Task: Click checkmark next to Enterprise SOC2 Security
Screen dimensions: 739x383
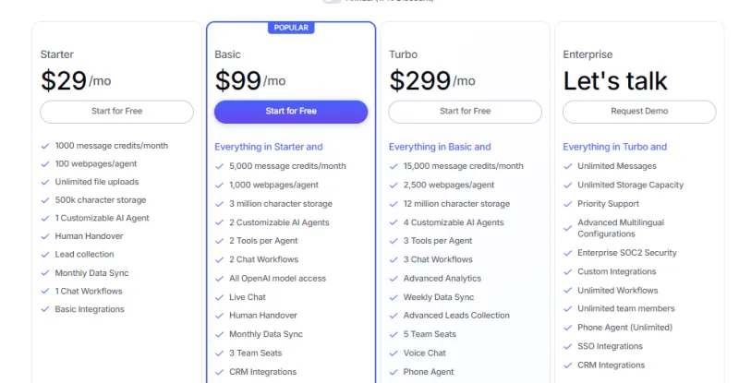Action: coord(567,253)
